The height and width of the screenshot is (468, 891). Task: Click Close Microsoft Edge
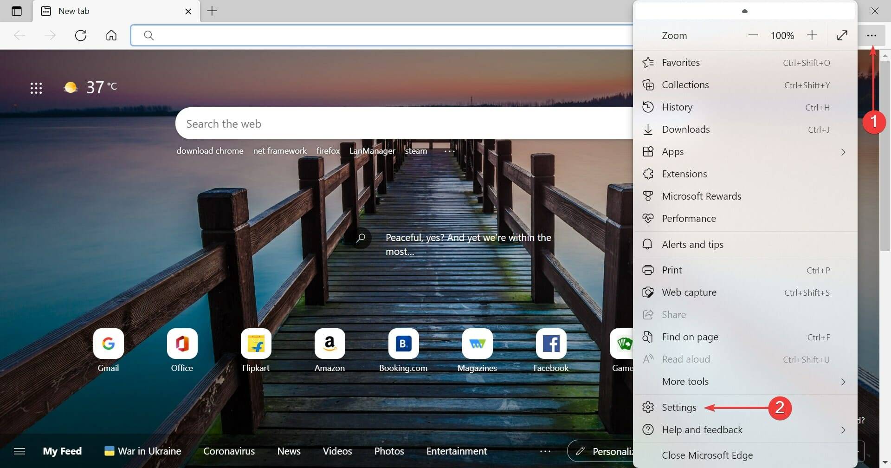[x=707, y=455]
